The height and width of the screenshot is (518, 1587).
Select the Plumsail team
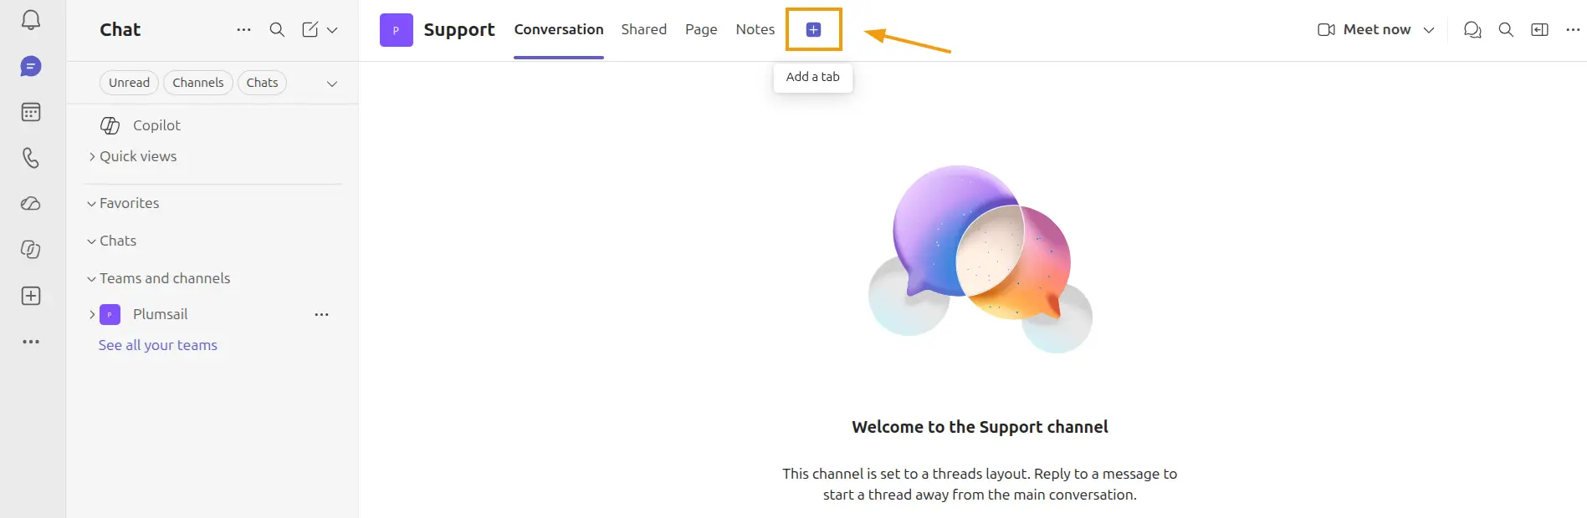160,314
